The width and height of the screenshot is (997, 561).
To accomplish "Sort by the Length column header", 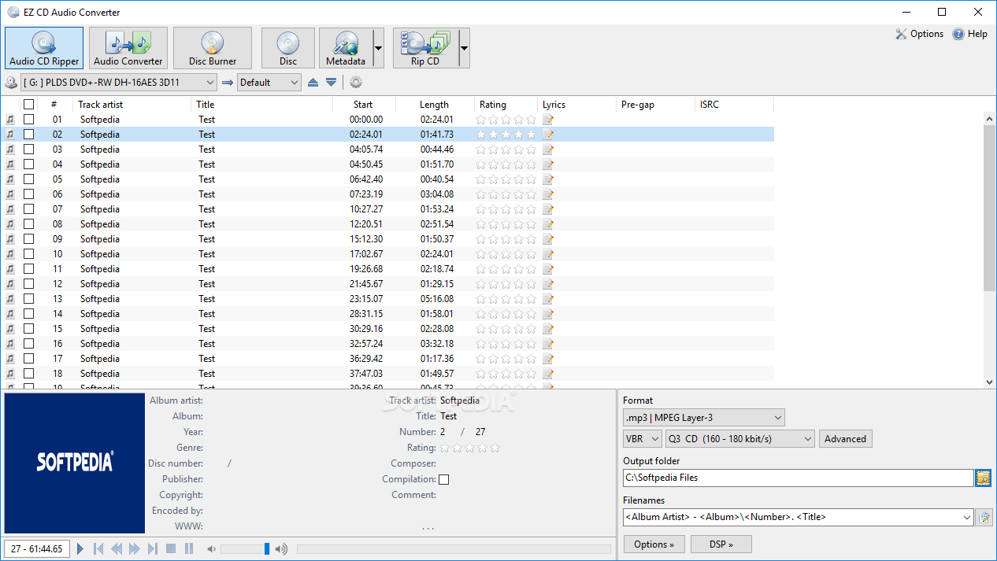I will 435,104.
